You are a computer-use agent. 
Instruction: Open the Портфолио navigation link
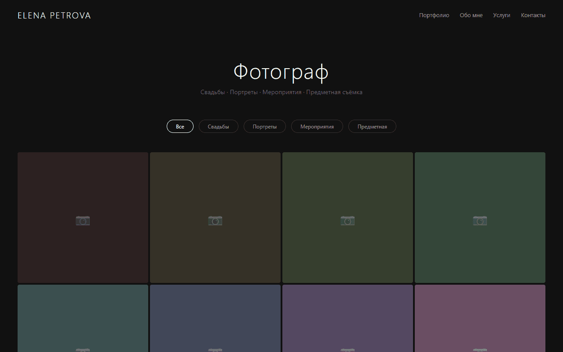(434, 15)
